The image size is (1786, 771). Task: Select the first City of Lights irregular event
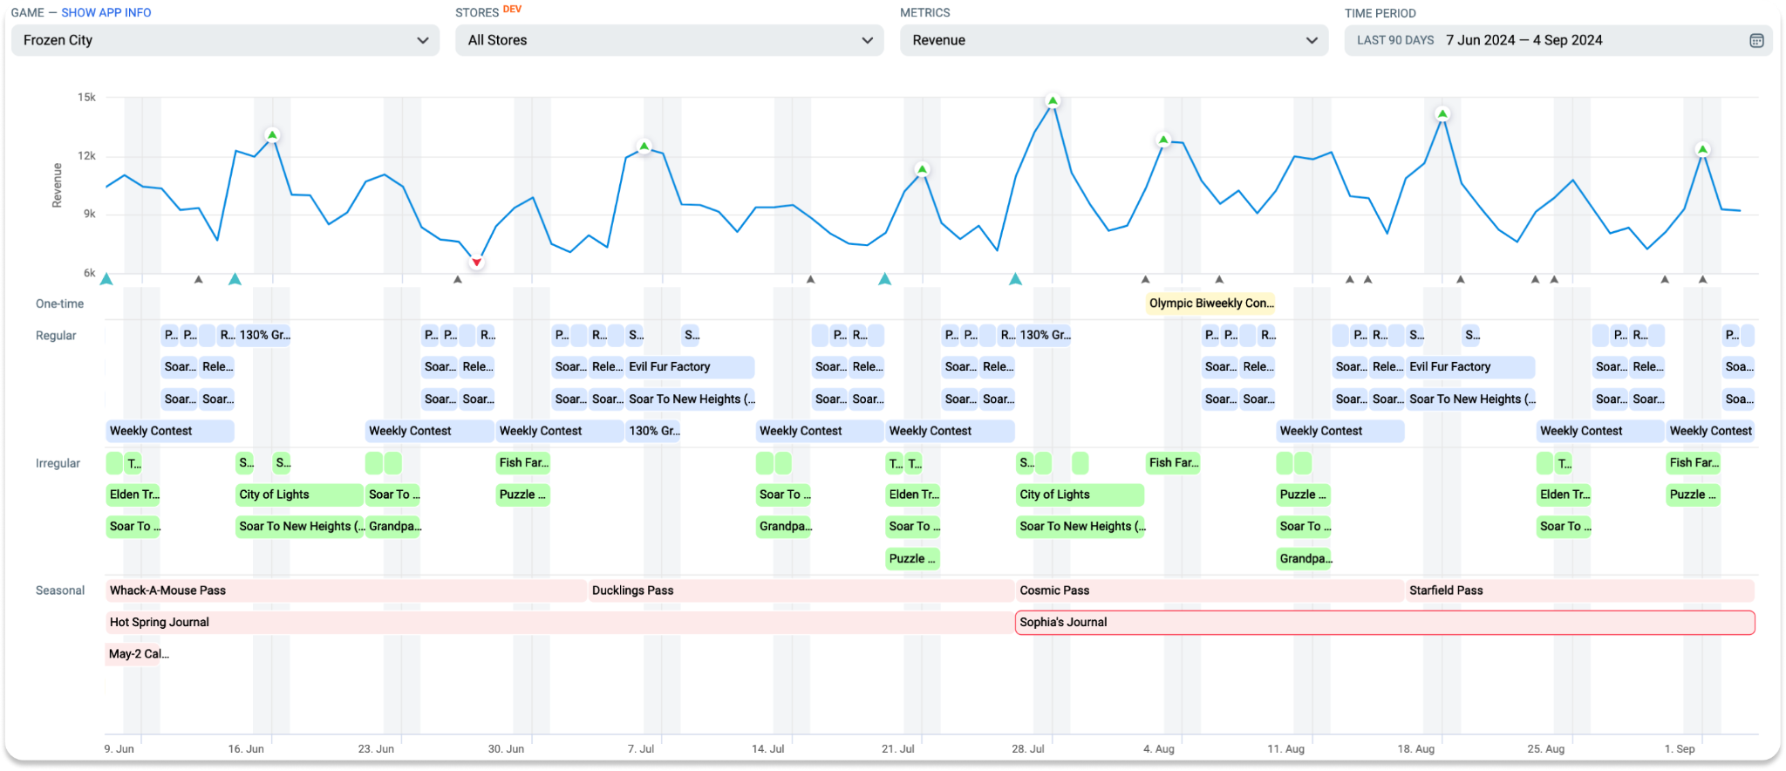point(299,495)
